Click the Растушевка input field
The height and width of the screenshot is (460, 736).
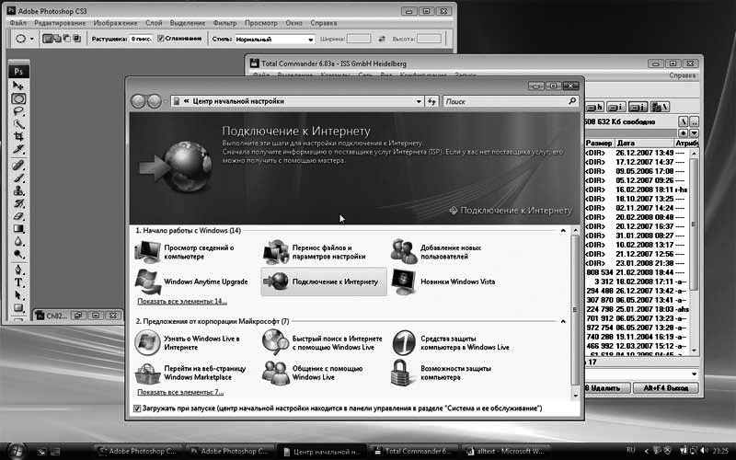pyautogui.click(x=141, y=39)
